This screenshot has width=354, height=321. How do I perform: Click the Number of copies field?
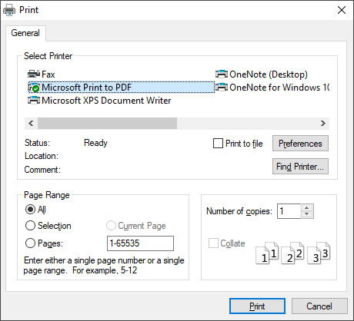point(289,211)
